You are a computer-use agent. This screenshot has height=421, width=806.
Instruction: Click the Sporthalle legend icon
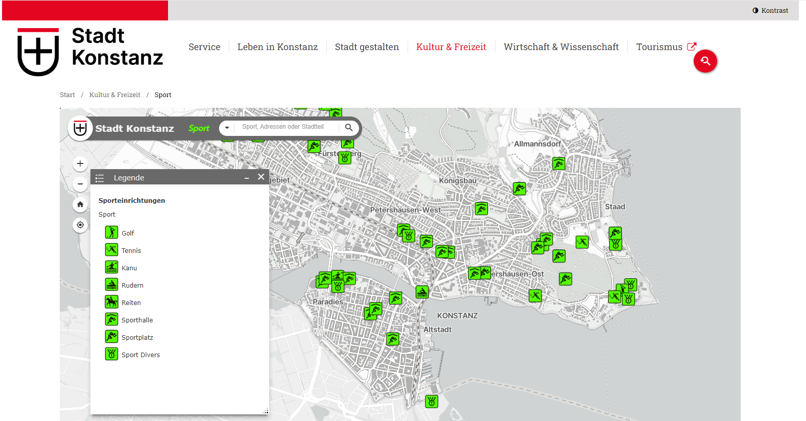[111, 319]
